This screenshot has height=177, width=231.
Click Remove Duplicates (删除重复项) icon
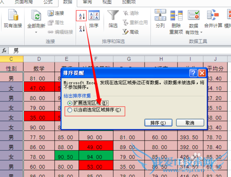coord(176,15)
